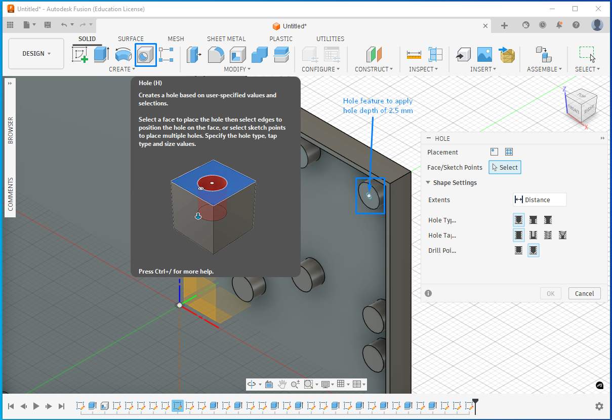Select Counterbore hole type
This screenshot has height=420, width=612.
tap(533, 220)
